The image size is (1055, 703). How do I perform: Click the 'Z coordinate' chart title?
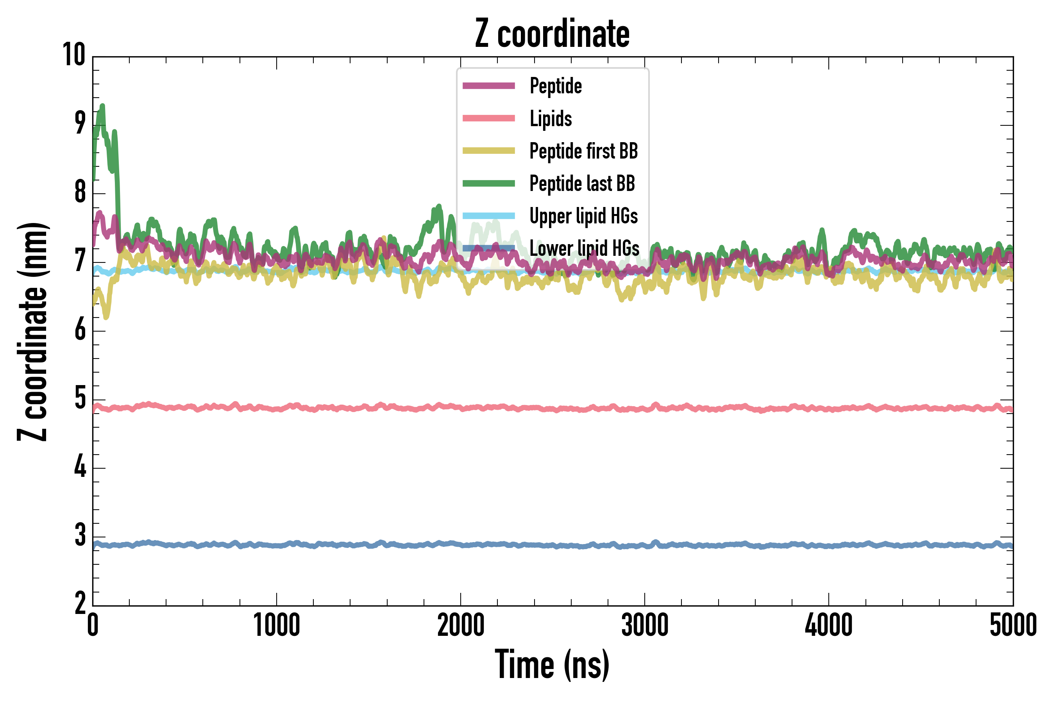click(x=552, y=34)
